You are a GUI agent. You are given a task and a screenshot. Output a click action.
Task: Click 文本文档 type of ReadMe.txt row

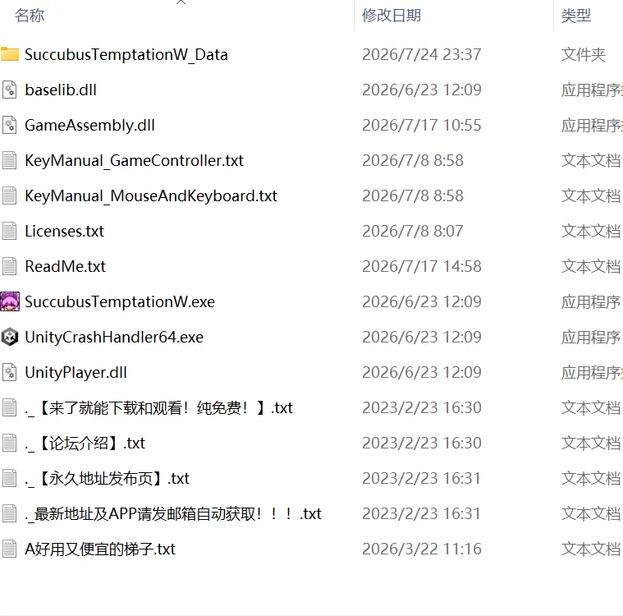(591, 266)
